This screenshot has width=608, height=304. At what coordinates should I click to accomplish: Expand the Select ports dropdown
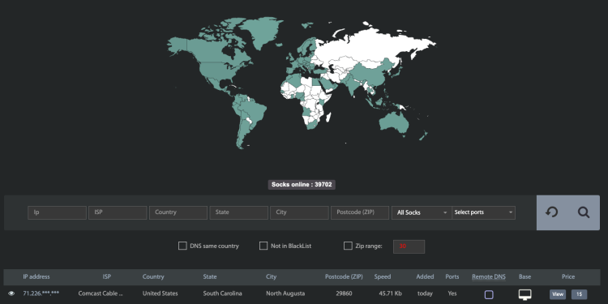pyautogui.click(x=483, y=212)
